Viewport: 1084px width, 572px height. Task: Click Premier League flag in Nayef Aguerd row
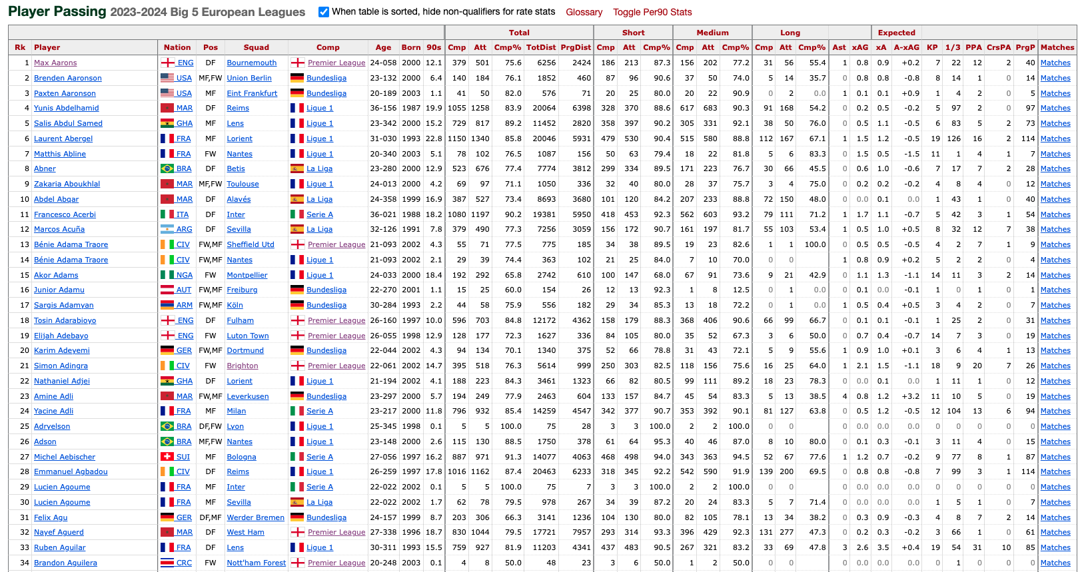click(297, 532)
